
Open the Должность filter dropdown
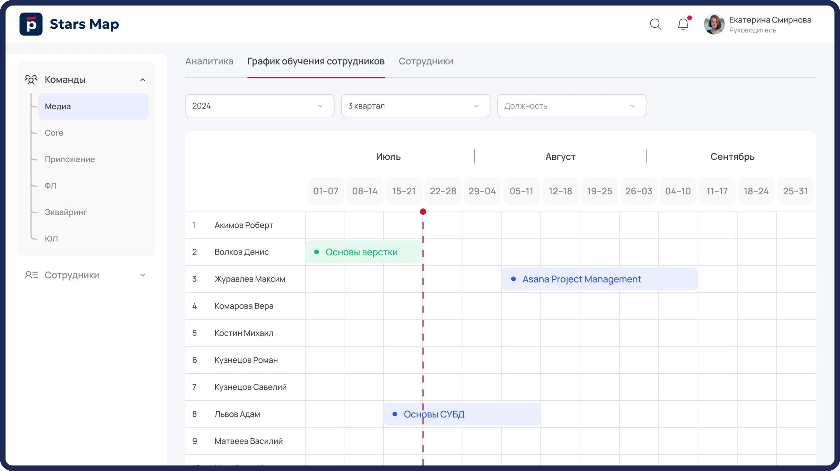click(572, 106)
